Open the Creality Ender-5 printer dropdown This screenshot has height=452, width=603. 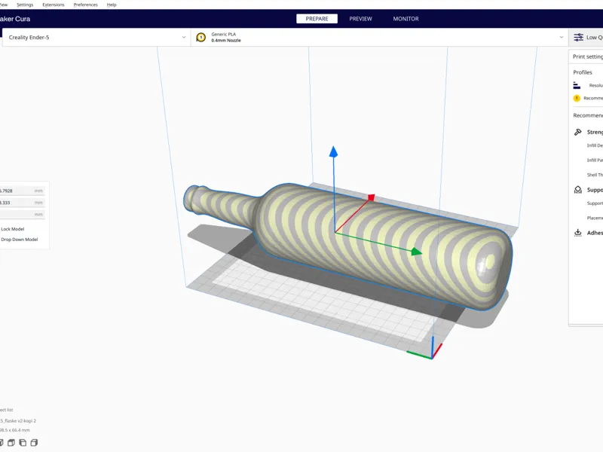point(96,37)
